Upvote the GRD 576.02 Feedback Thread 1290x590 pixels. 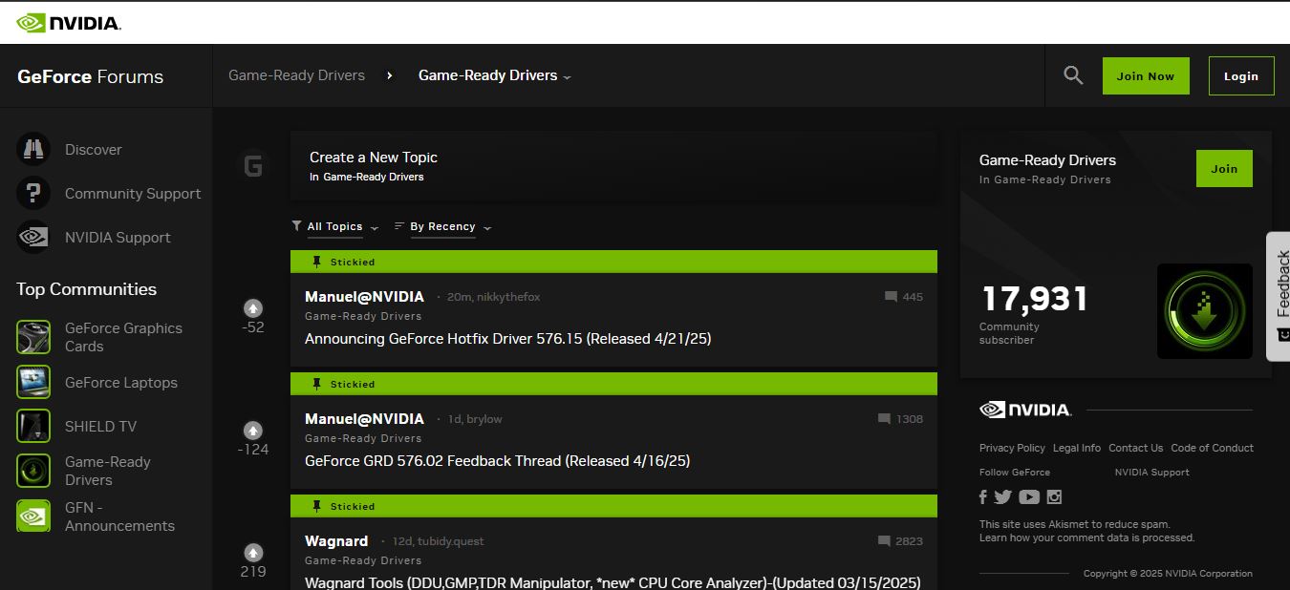coord(253,430)
